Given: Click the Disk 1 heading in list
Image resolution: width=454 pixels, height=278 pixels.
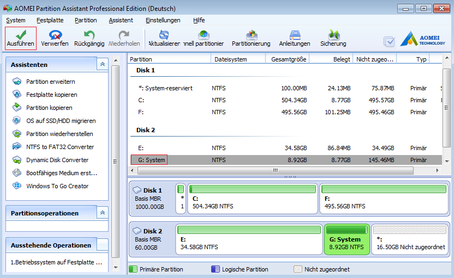Looking at the screenshot, I should coord(146,70).
